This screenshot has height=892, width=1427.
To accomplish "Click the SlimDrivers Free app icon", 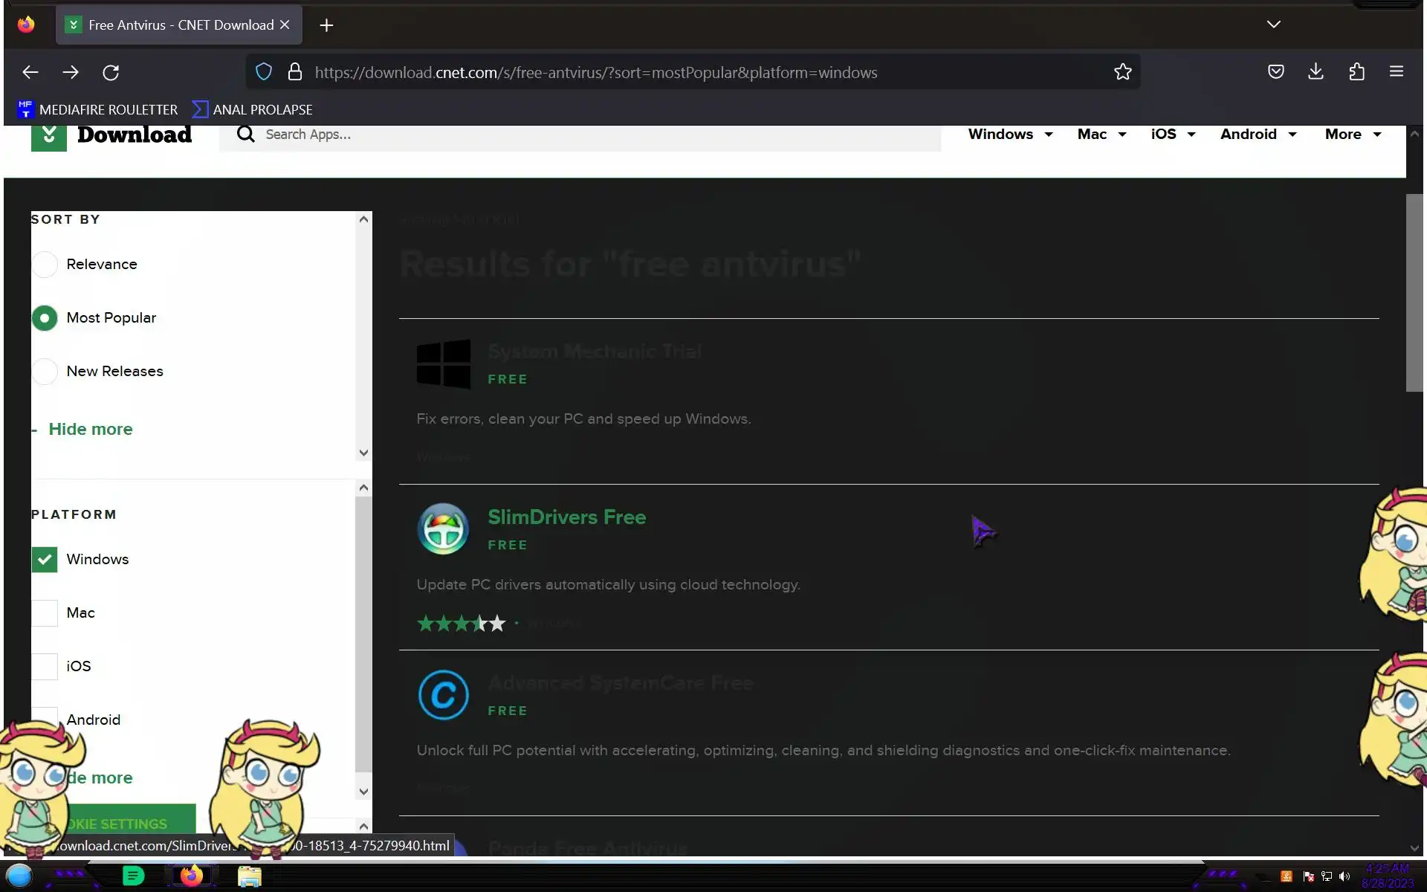I will [443, 529].
